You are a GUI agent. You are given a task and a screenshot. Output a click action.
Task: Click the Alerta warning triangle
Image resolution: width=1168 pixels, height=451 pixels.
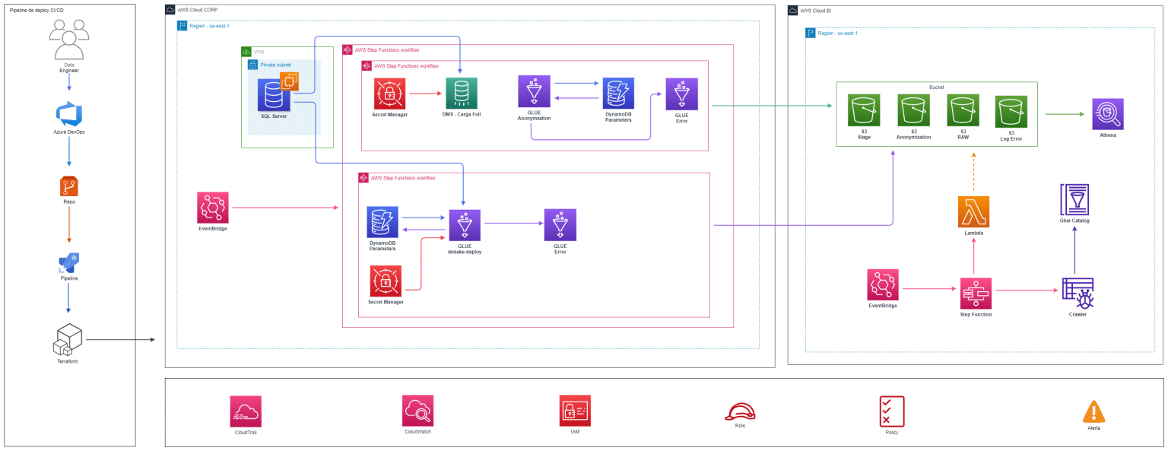click(x=1093, y=411)
